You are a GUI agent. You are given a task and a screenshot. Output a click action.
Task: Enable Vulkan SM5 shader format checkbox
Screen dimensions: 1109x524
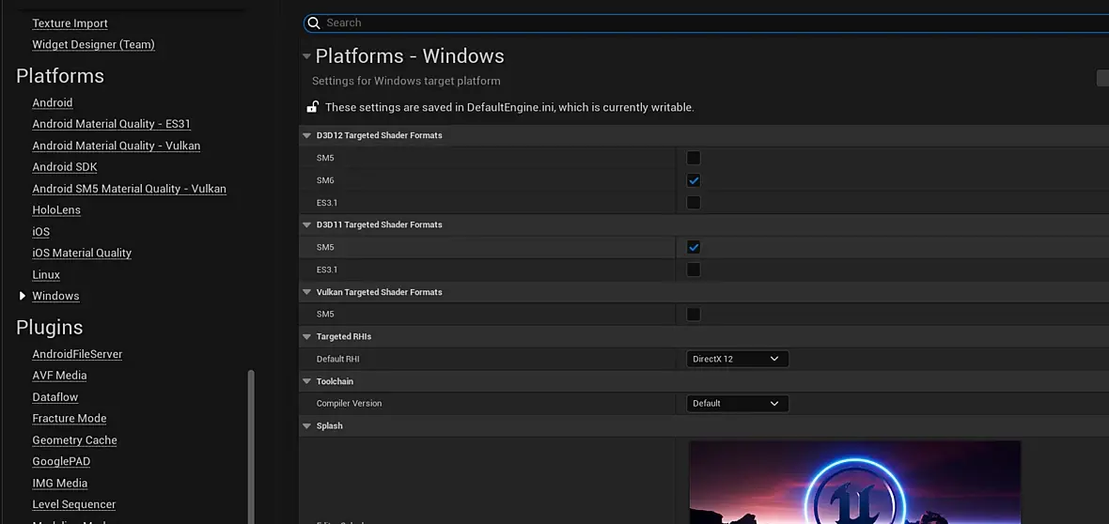(694, 314)
